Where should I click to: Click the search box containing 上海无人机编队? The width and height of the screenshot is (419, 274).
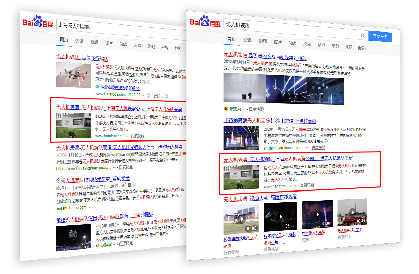(119, 27)
